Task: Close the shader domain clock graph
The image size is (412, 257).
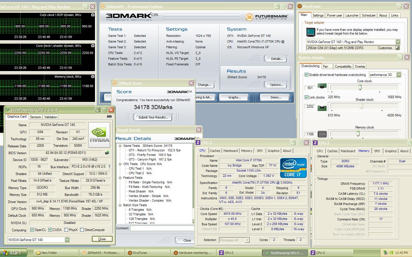Action: [x=93, y=46]
